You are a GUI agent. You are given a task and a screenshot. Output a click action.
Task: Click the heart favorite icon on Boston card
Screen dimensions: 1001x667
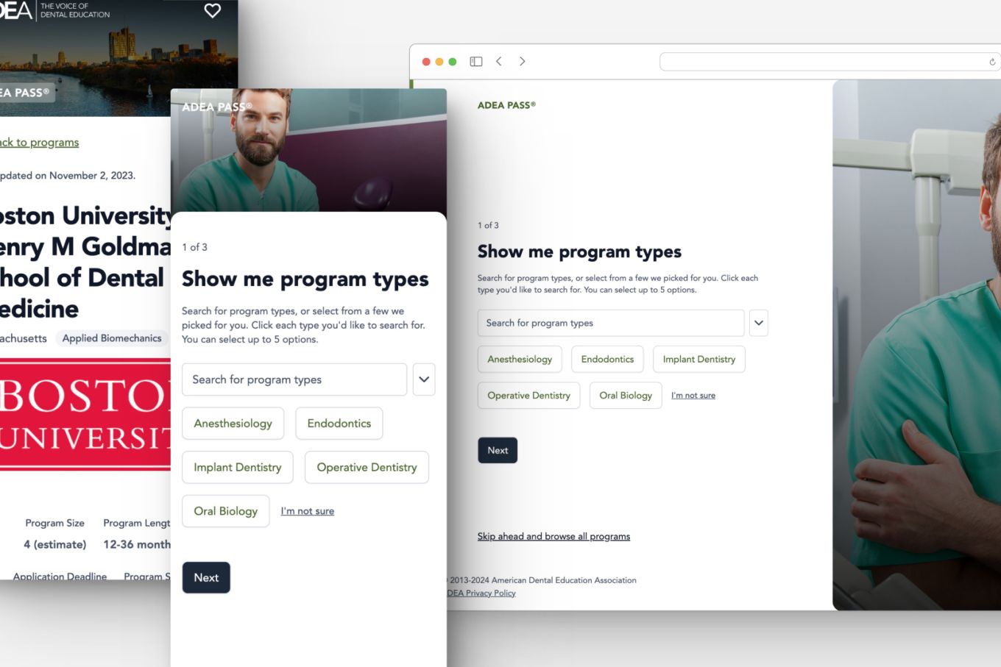[212, 10]
